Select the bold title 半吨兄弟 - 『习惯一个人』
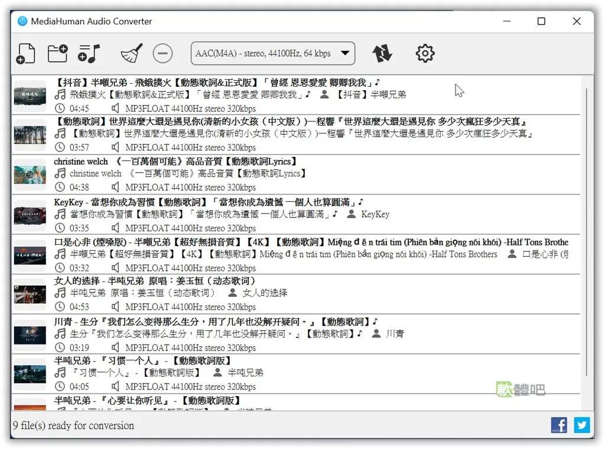605x449 pixels. click(143, 360)
